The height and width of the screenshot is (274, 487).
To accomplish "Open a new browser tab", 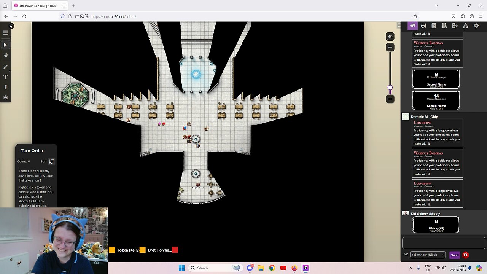I will click(x=73, y=6).
